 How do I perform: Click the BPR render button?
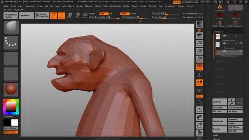pyautogui.click(x=200, y=24)
